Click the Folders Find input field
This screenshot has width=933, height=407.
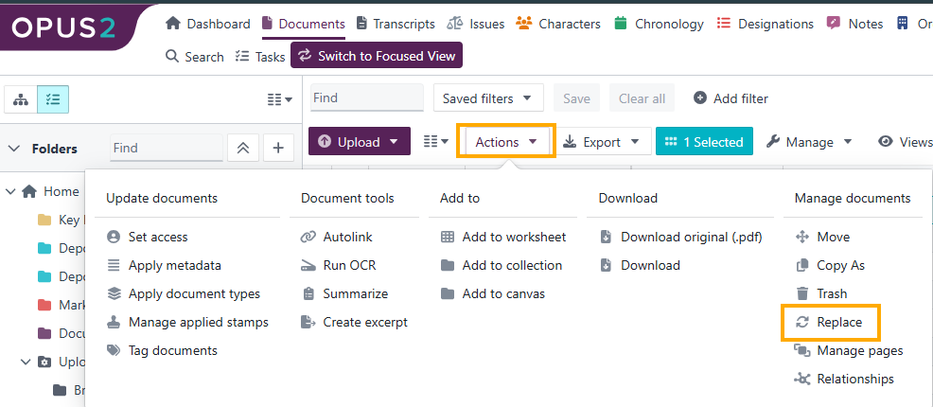tap(166, 148)
